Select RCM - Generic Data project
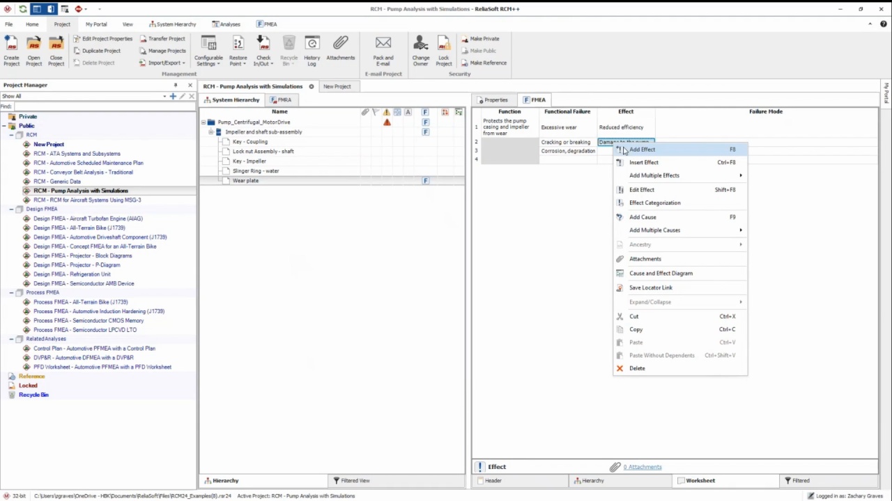892x501 pixels. (x=57, y=182)
